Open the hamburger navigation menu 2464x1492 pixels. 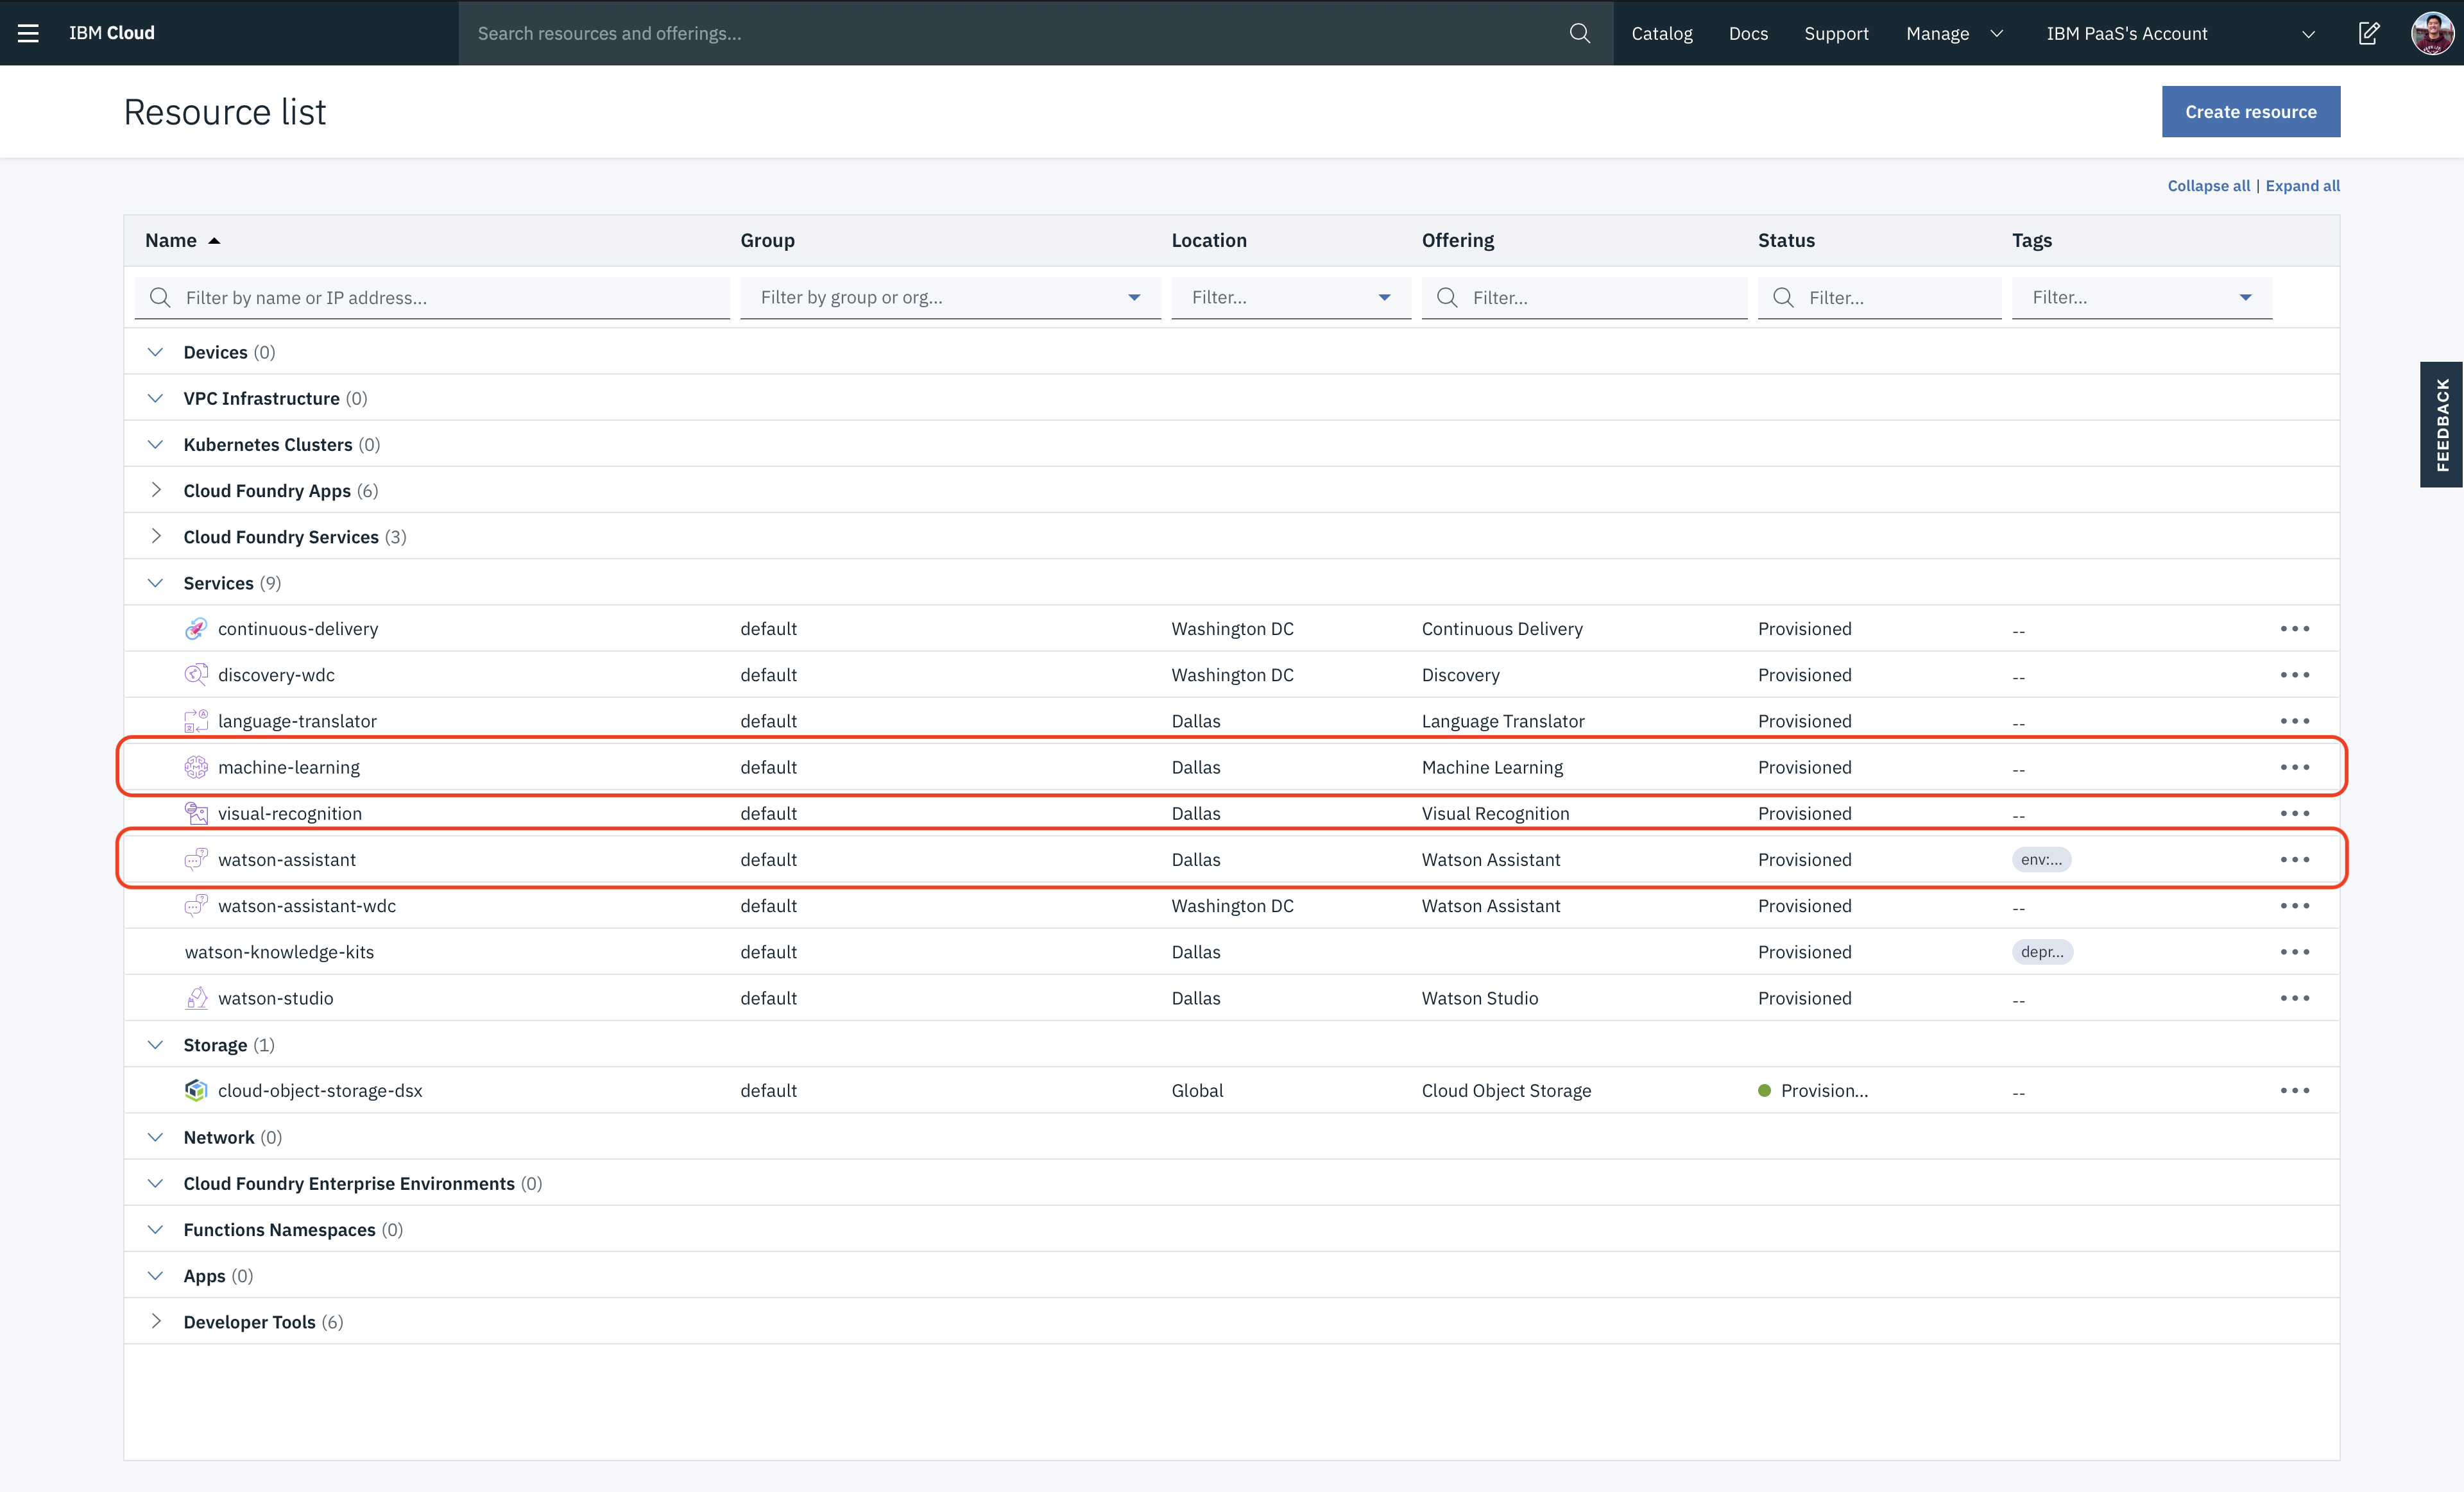tap(28, 33)
